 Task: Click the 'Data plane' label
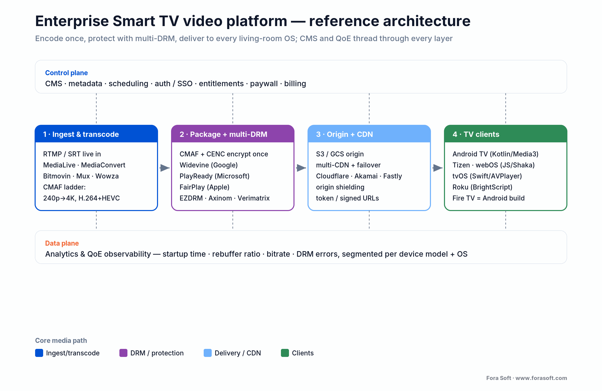tap(62, 243)
